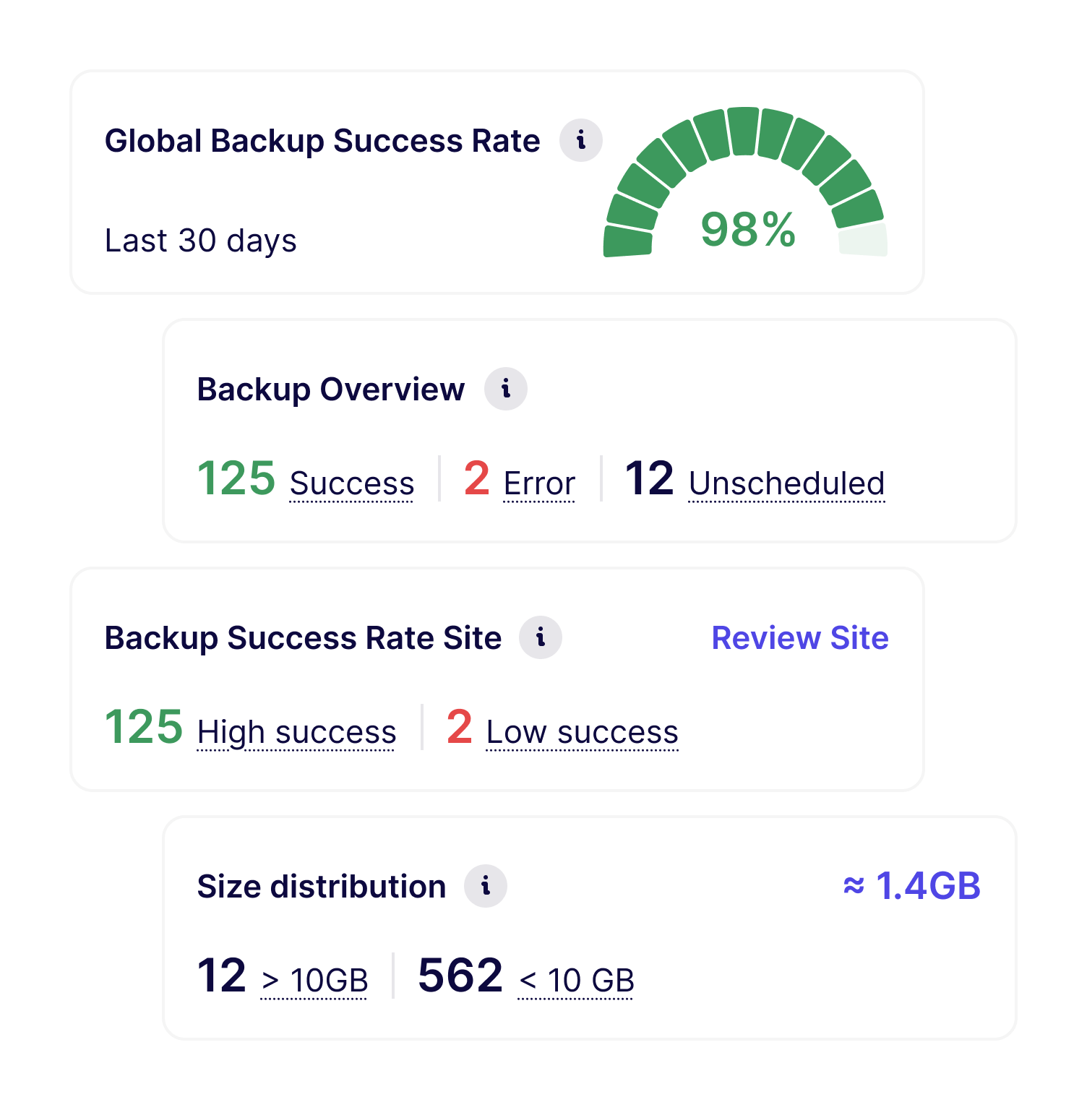The height and width of the screenshot is (1110, 1087).
Task: Click the Backup Success Rate Site info icon
Action: [542, 637]
